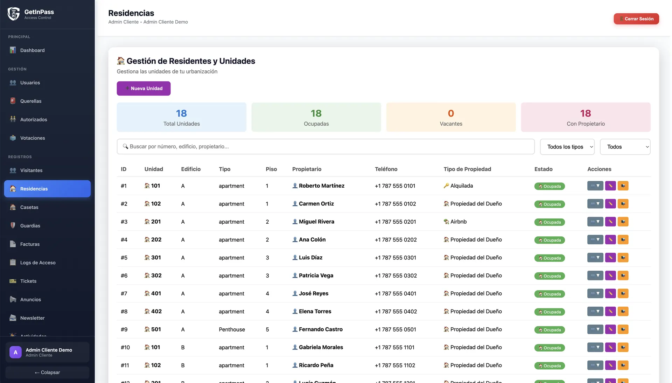This screenshot has width=672, height=383.
Task: Open Logs de Acceso in the sidebar
Action: pyautogui.click(x=47, y=263)
